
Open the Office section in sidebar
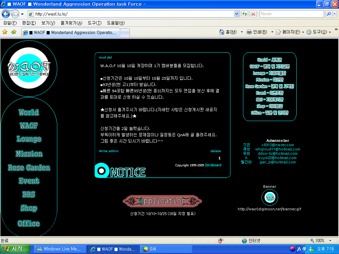[x=29, y=224]
